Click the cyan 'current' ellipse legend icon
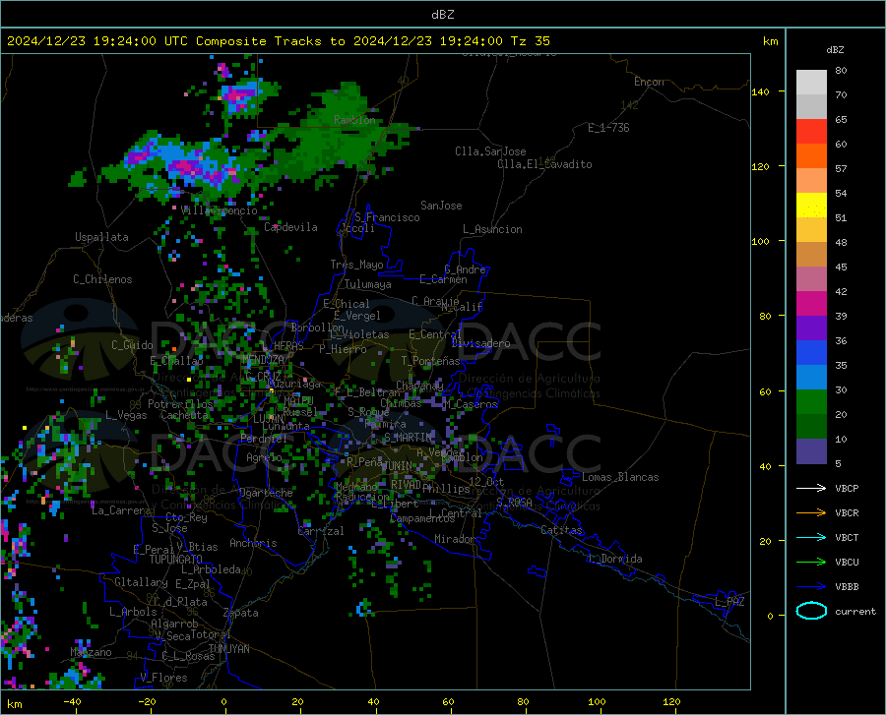This screenshot has height=715, width=886. (811, 611)
